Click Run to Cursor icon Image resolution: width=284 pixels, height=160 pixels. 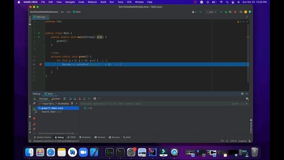89,99
